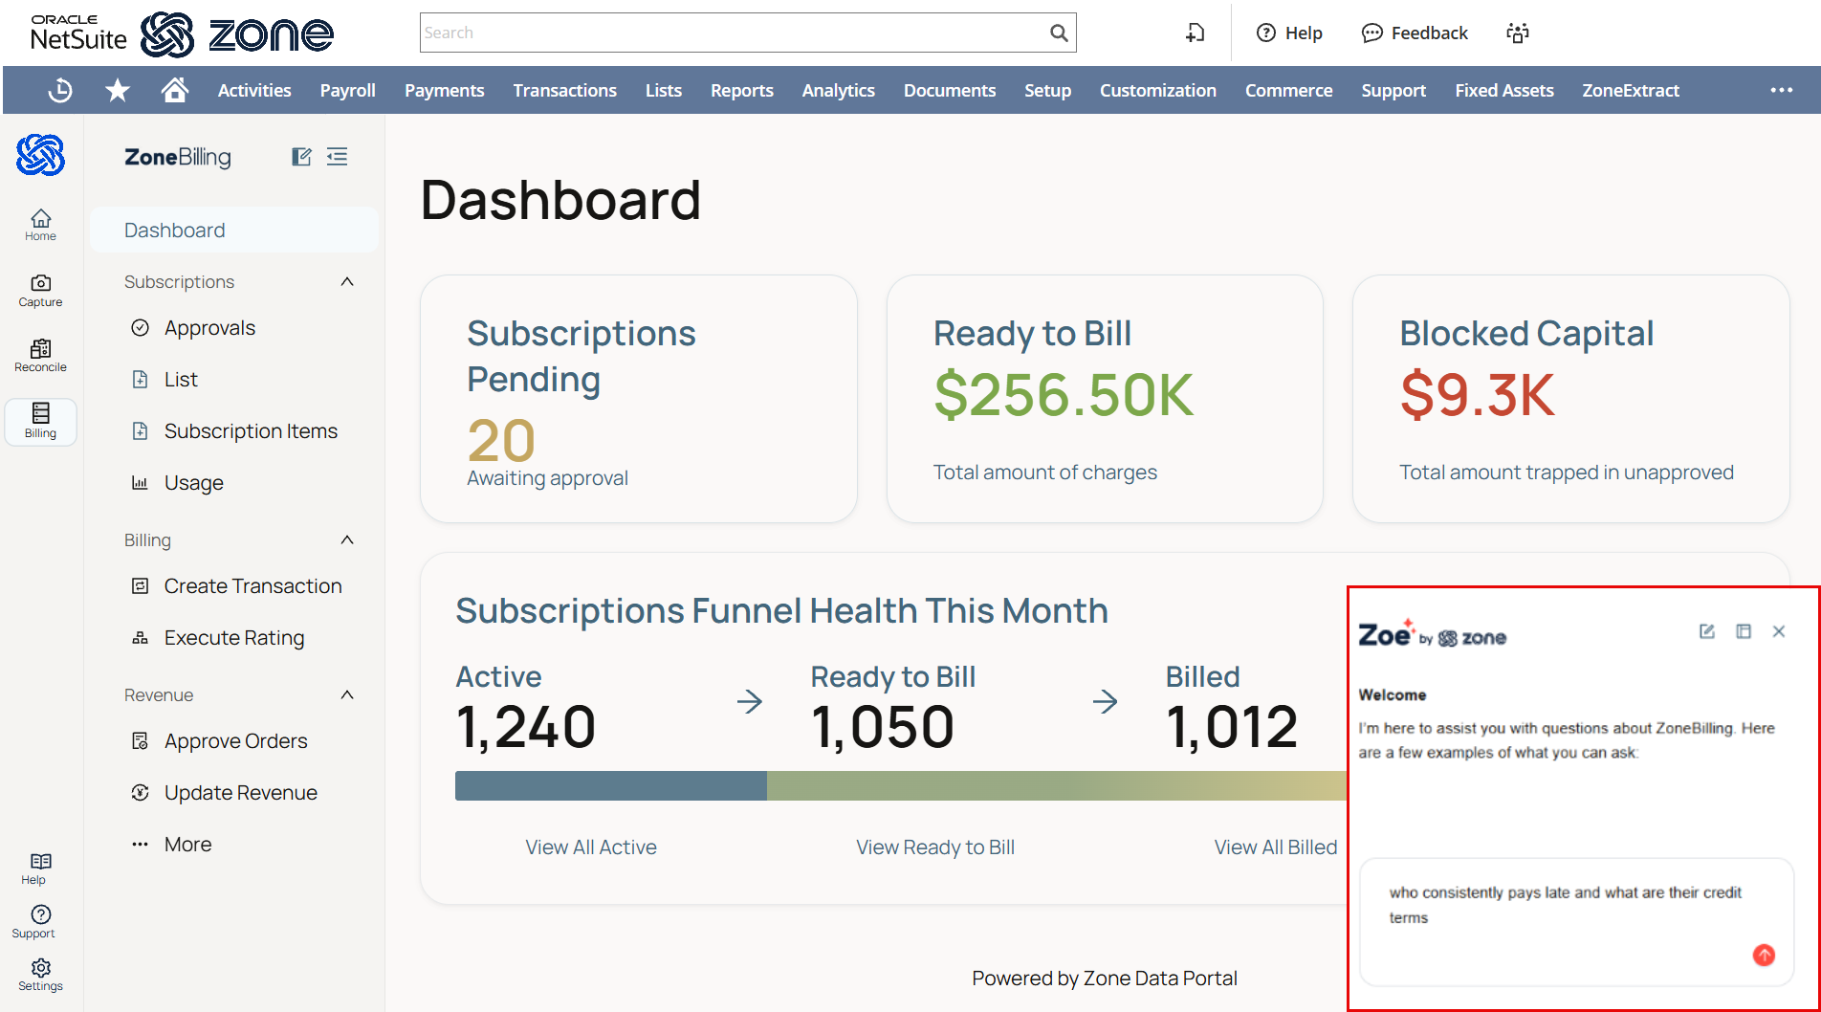
Task: Open the Setup menu
Action: [x=1047, y=90]
